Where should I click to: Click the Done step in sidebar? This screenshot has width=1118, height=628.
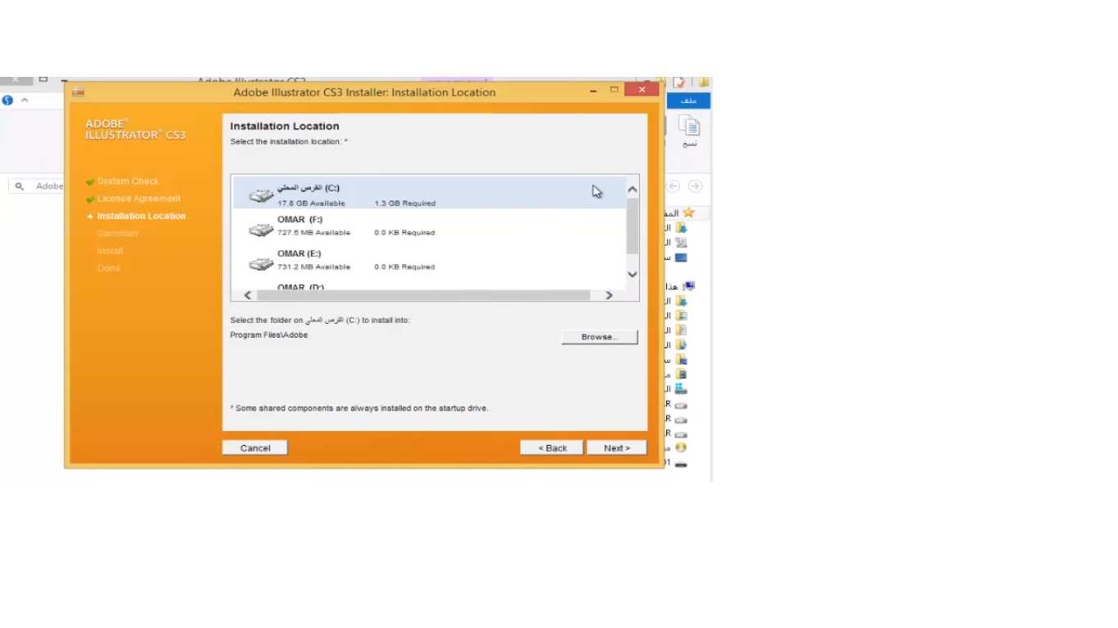(109, 268)
